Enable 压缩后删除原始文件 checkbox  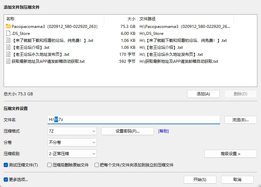[49, 165]
